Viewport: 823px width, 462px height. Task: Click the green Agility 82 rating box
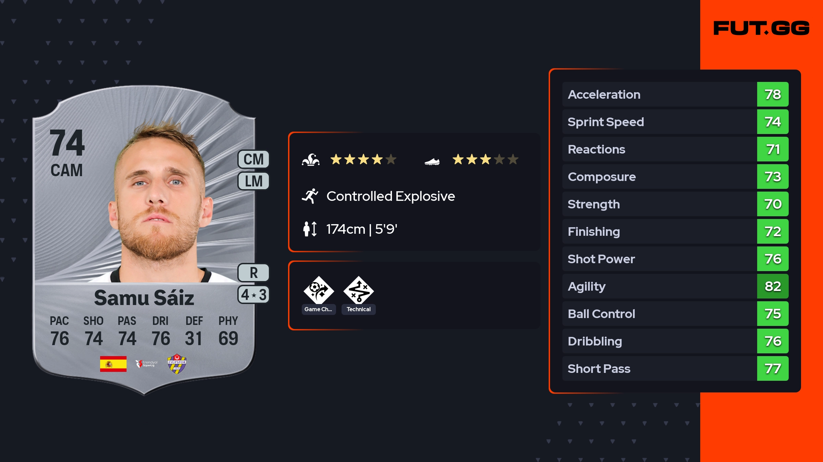pos(773,286)
